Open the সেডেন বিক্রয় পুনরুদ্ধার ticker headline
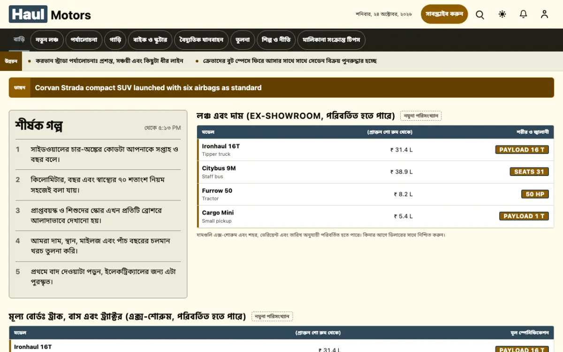563x352 pixels. [x=290, y=61]
